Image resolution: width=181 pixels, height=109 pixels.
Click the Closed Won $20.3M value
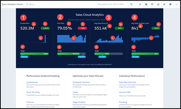click(27, 28)
